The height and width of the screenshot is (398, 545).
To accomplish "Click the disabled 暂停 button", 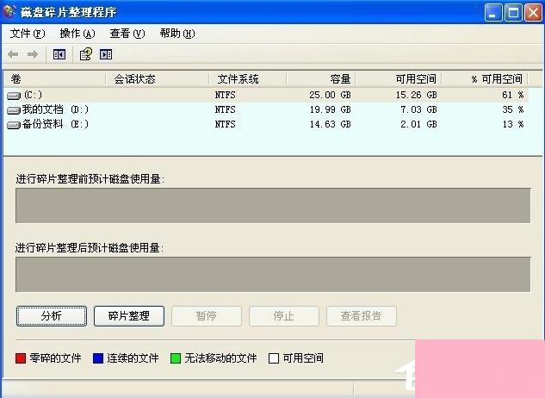I will pos(207,316).
